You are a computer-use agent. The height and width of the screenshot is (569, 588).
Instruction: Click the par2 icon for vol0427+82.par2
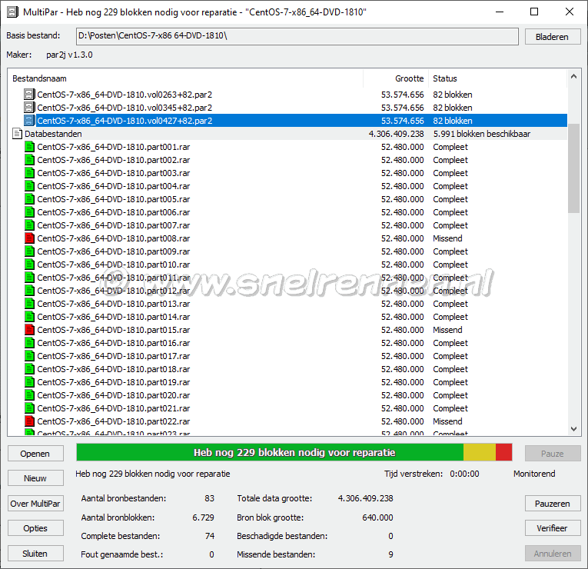[29, 121]
